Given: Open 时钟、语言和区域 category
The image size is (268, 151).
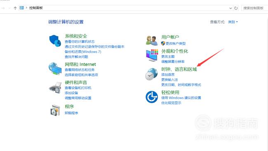Looking at the screenshot, I should click(179, 69).
